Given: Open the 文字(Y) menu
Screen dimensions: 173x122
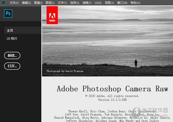Looking at the screenshot, I should 62,3.
